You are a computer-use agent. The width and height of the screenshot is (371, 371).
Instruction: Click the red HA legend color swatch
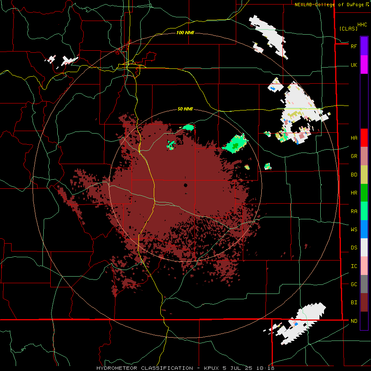(x=364, y=138)
